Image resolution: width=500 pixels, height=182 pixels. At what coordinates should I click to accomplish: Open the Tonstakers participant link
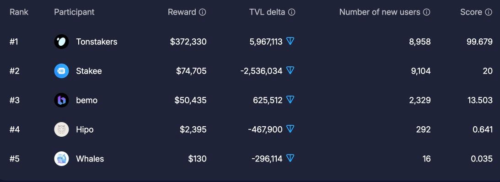point(97,42)
